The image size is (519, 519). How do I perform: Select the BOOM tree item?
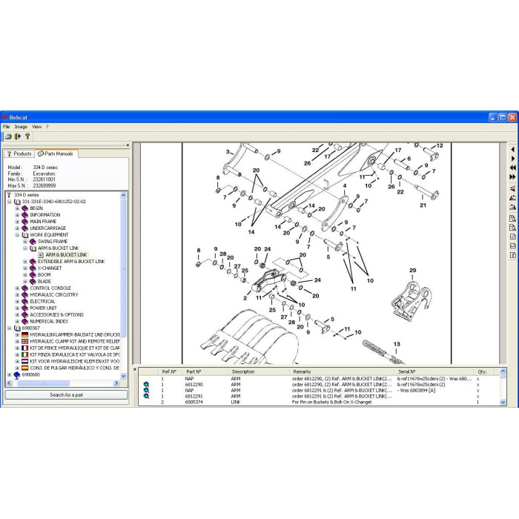tap(44, 275)
